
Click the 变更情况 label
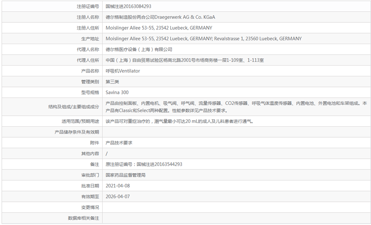(90, 208)
